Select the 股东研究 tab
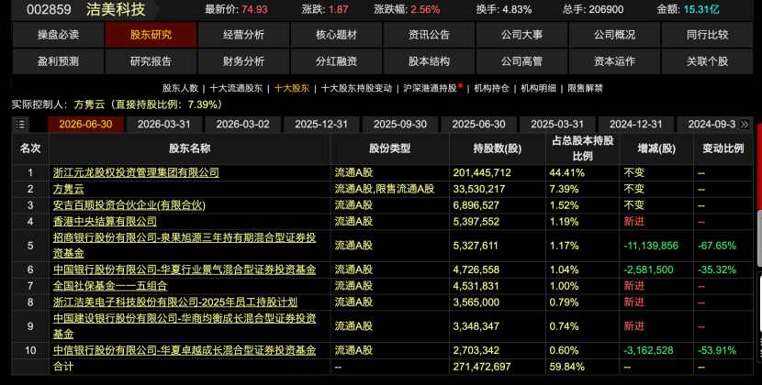The image size is (762, 385). (151, 35)
